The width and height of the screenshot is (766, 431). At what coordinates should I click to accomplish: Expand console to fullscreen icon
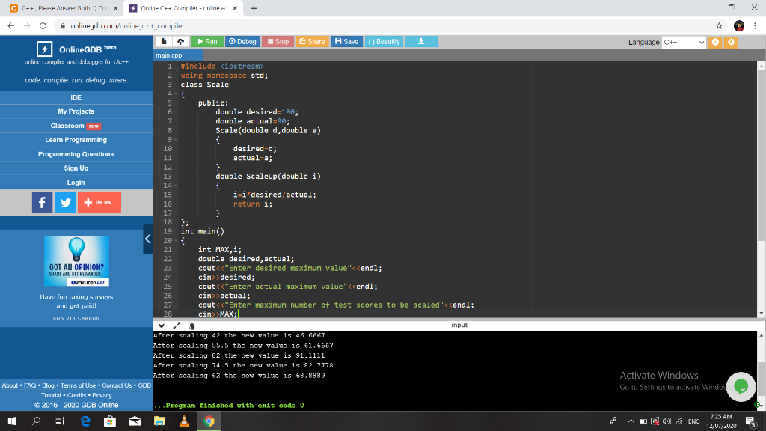click(x=177, y=325)
